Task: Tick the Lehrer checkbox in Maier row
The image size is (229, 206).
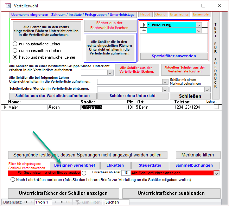Action: pos(216,107)
